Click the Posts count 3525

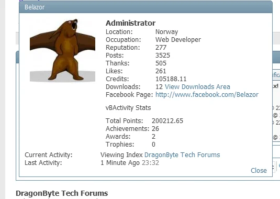(x=163, y=56)
